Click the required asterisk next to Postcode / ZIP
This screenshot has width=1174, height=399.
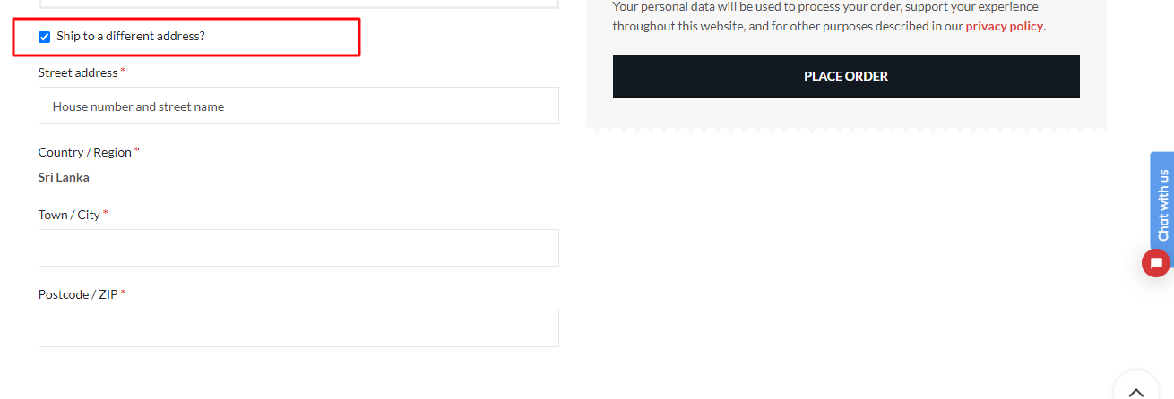coord(124,293)
